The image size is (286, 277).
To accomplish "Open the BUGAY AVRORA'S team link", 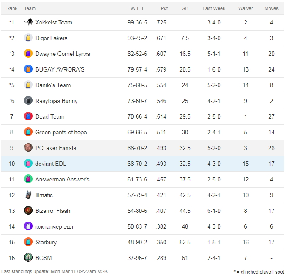I will [x=60, y=69].
